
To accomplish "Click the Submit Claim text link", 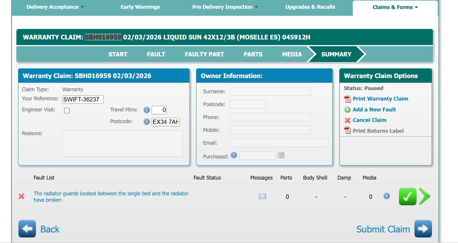I will 383,229.
